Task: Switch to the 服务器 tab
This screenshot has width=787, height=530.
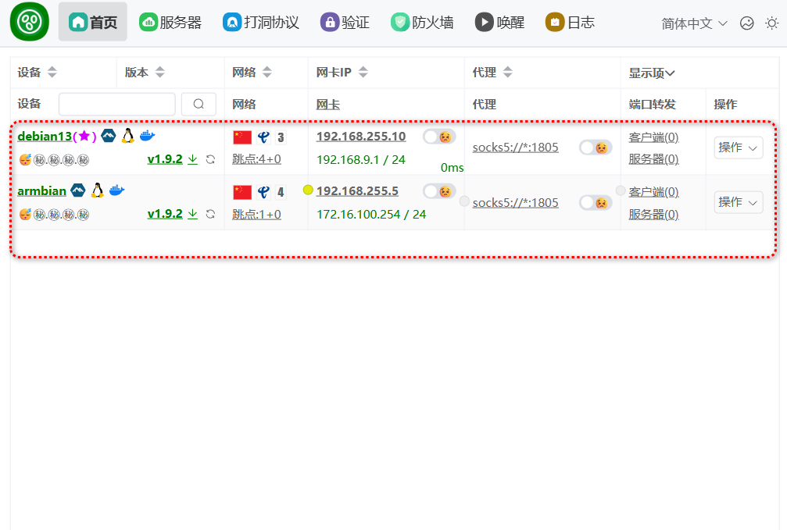Action: coord(170,23)
